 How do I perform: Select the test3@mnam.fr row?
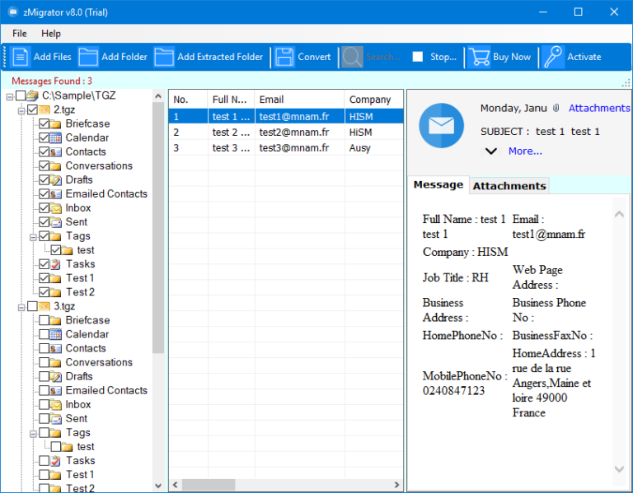286,148
